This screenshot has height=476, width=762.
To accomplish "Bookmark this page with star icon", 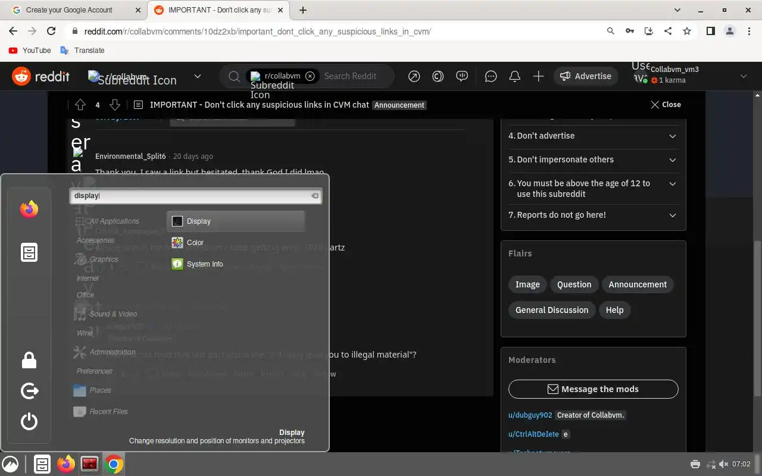I will [687, 31].
